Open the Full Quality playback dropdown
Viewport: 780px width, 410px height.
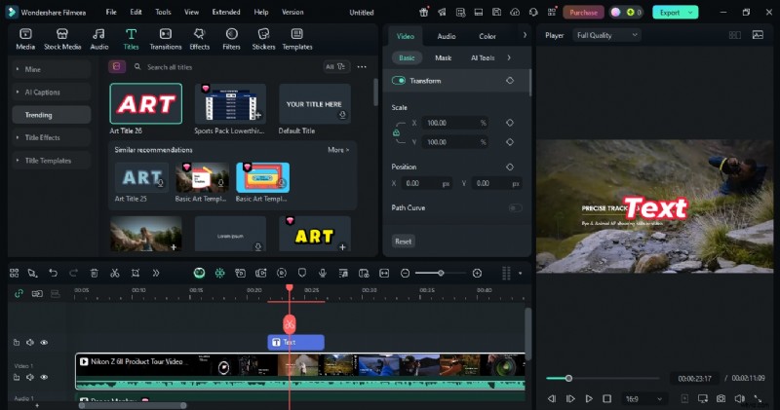click(x=606, y=35)
